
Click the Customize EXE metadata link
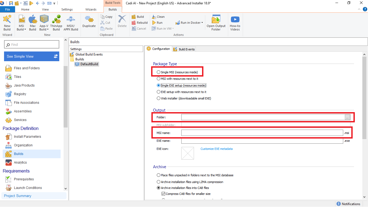click(216, 149)
